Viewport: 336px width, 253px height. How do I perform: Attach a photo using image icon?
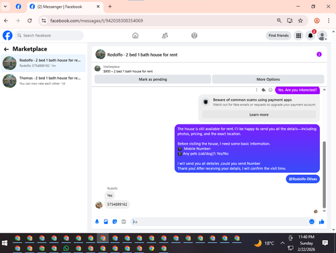point(106,221)
